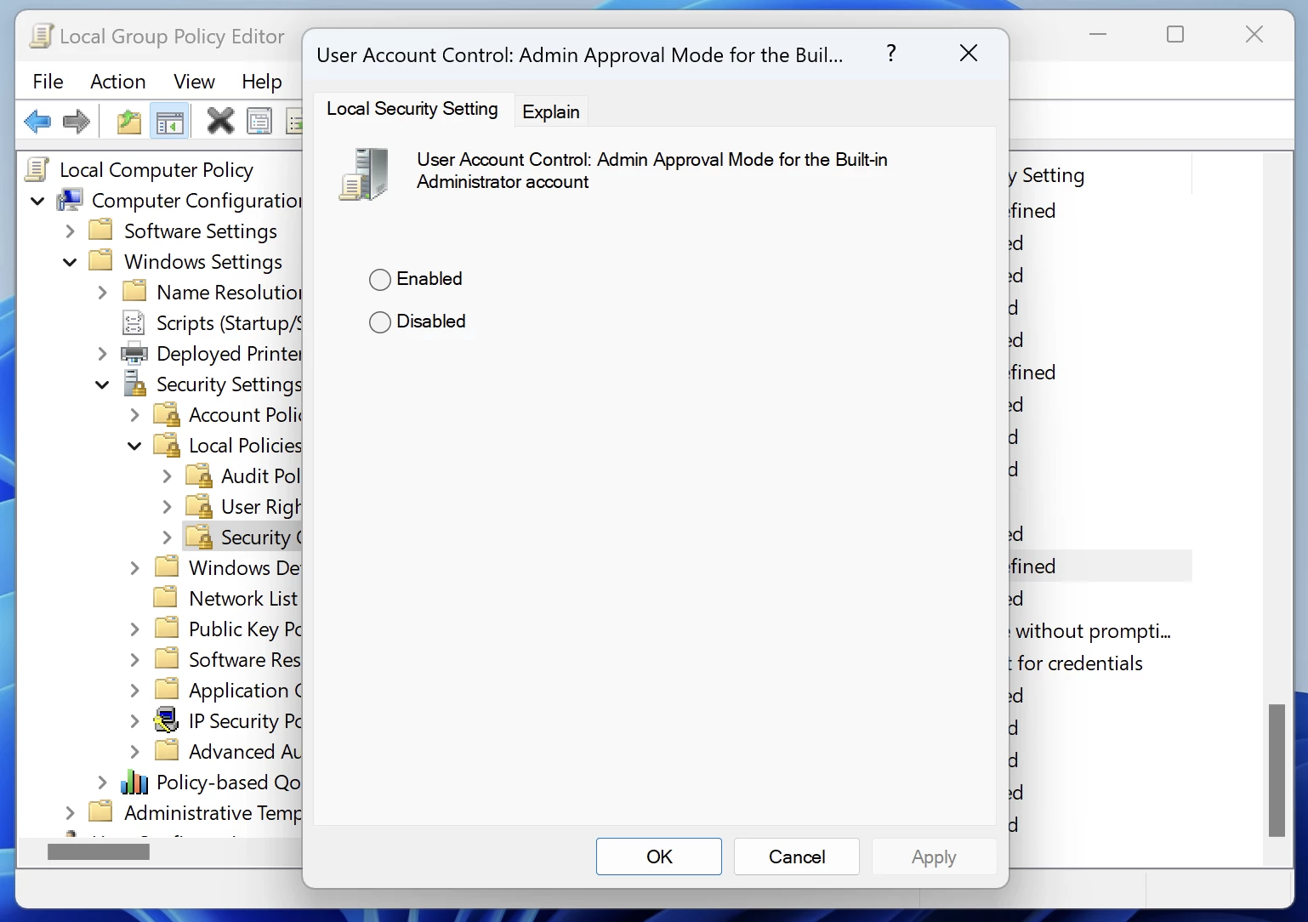1308x922 pixels.
Task: Click the Back navigation arrow in toolbar
Action: tap(37, 121)
